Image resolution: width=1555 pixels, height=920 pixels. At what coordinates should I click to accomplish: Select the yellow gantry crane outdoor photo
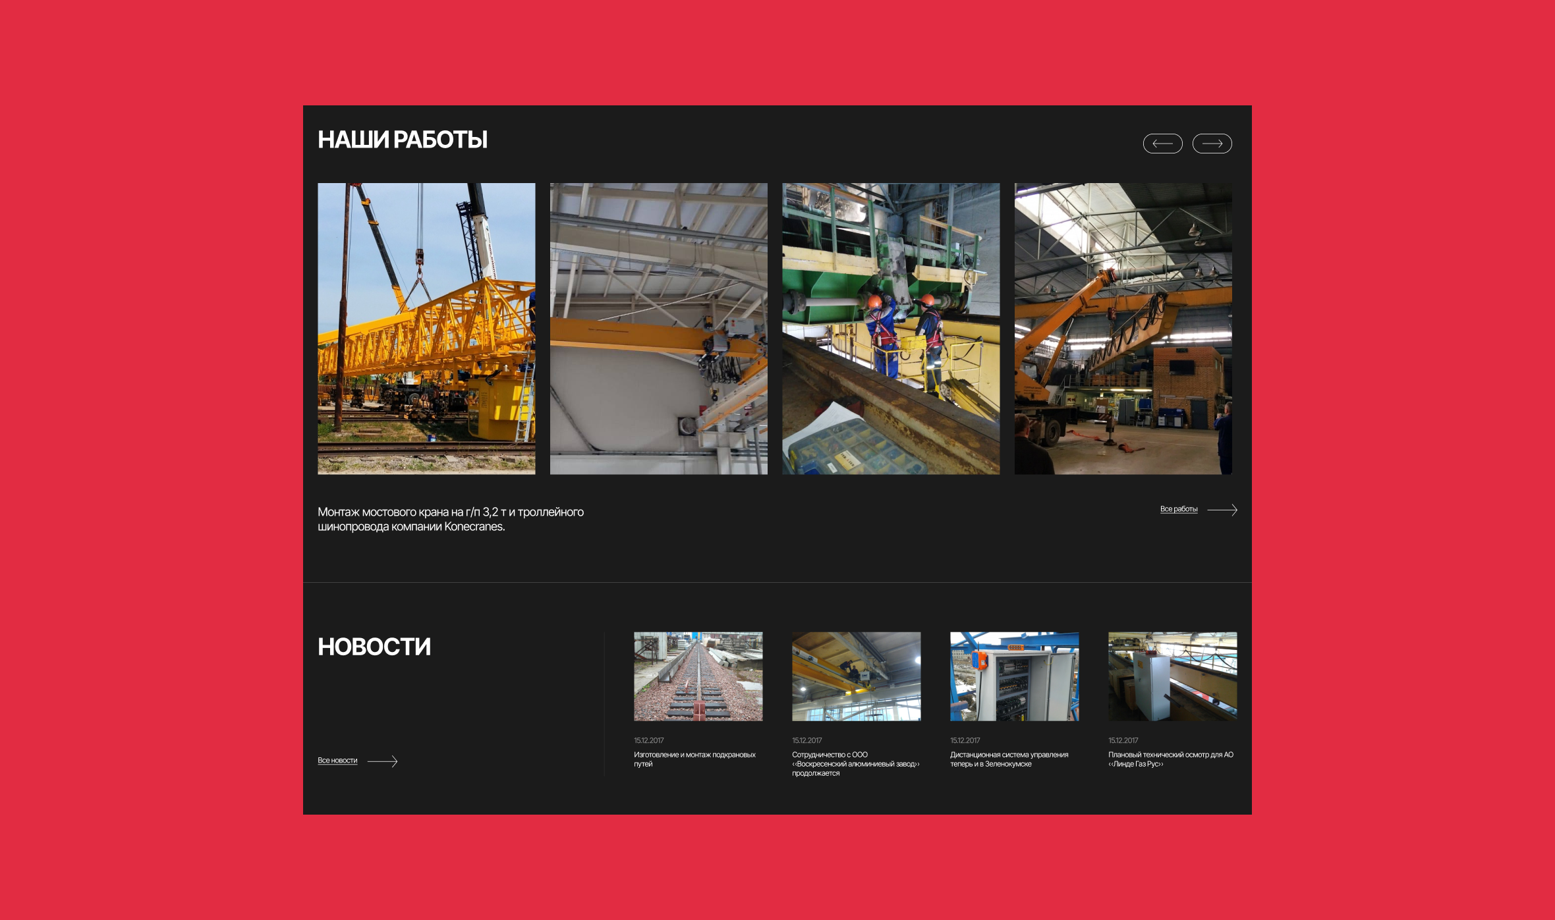tap(426, 329)
